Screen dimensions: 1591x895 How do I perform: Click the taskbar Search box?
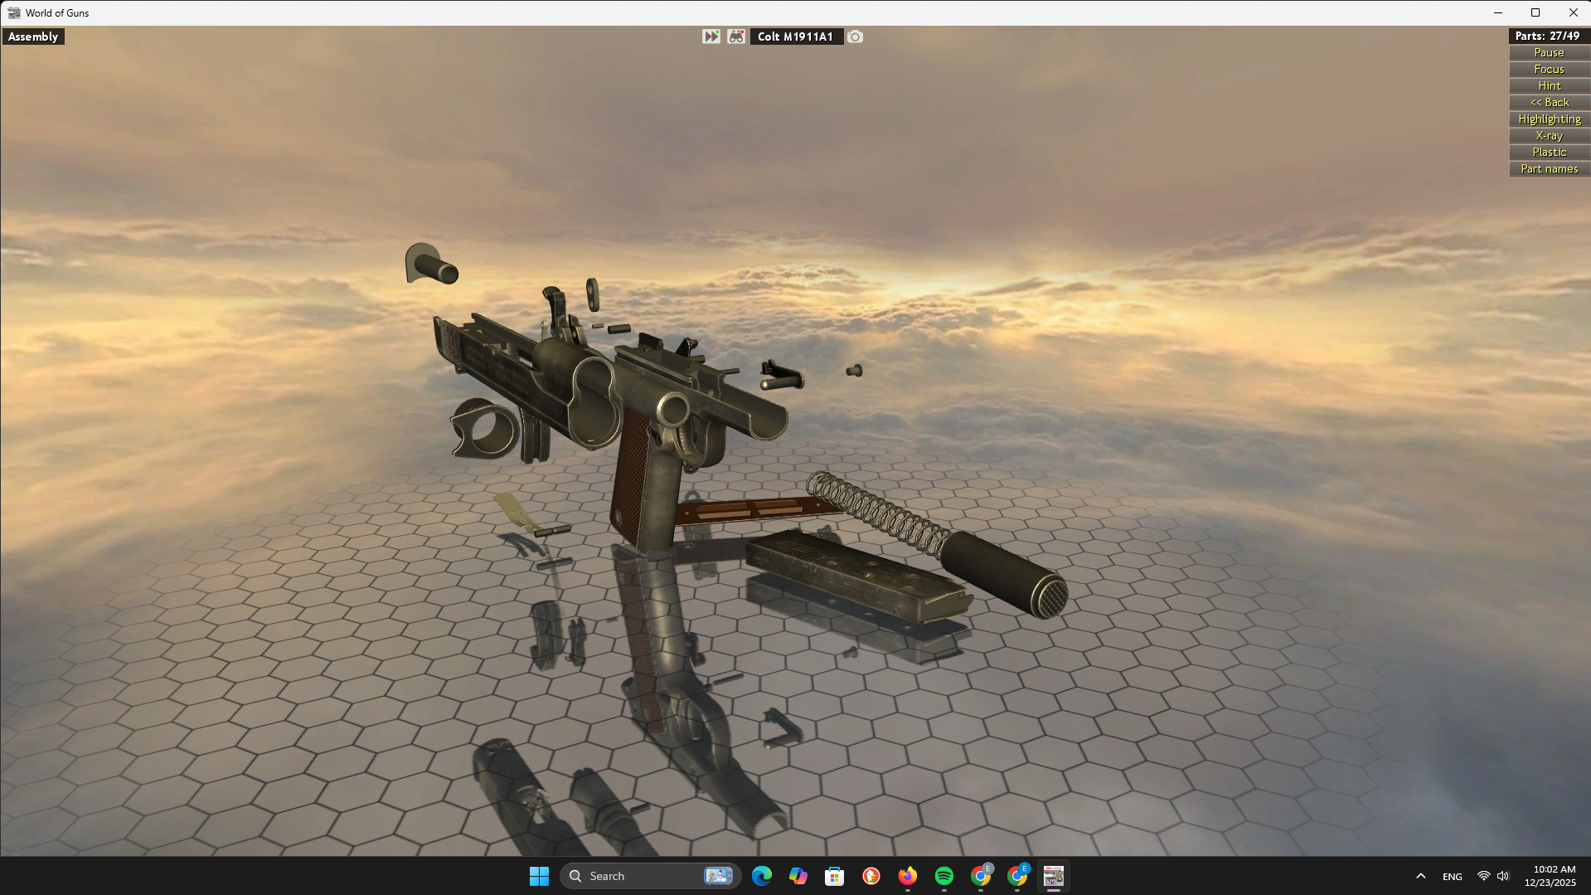650,876
